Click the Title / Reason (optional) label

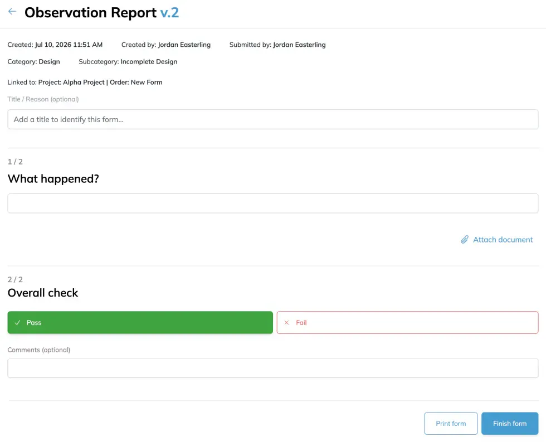coord(43,99)
